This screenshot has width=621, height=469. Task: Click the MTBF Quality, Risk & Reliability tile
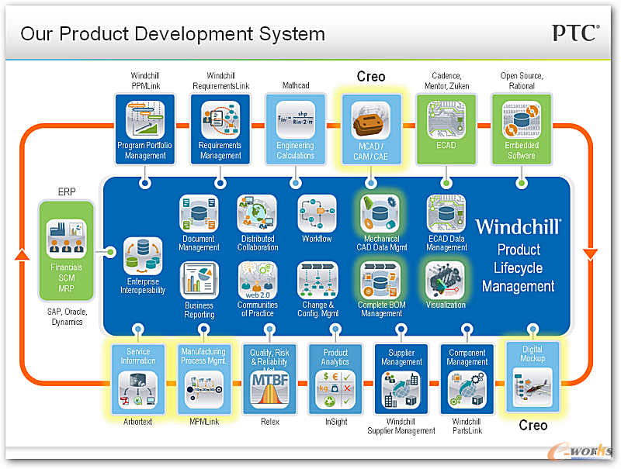coord(269,379)
